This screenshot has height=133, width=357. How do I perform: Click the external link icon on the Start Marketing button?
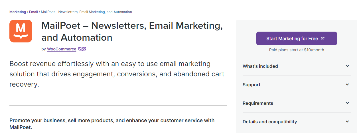click(x=323, y=38)
